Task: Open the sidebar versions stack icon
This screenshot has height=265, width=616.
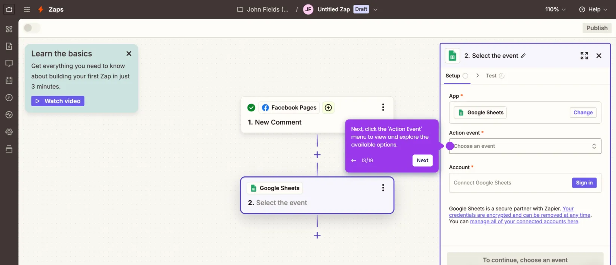Action: tap(9, 149)
